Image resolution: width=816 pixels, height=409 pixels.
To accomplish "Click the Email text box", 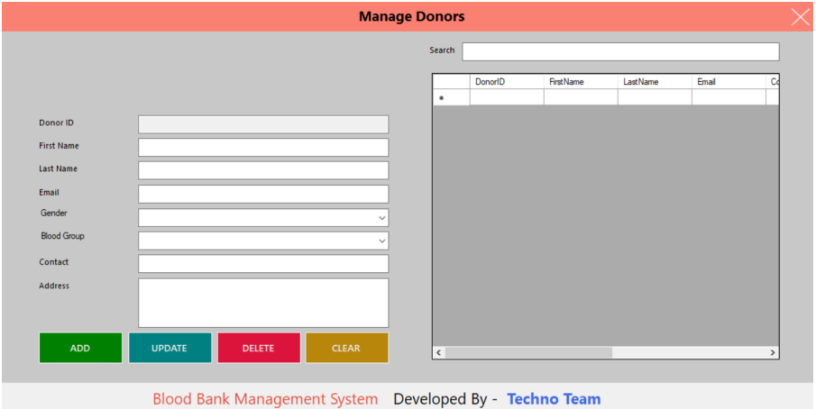I will (262, 194).
